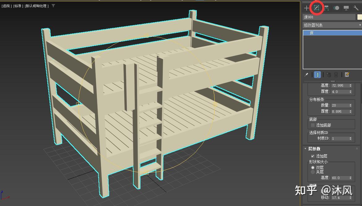This screenshot has width=362, height=206.
Task: Open the [透视] viewport menu
Action: pos(6,6)
